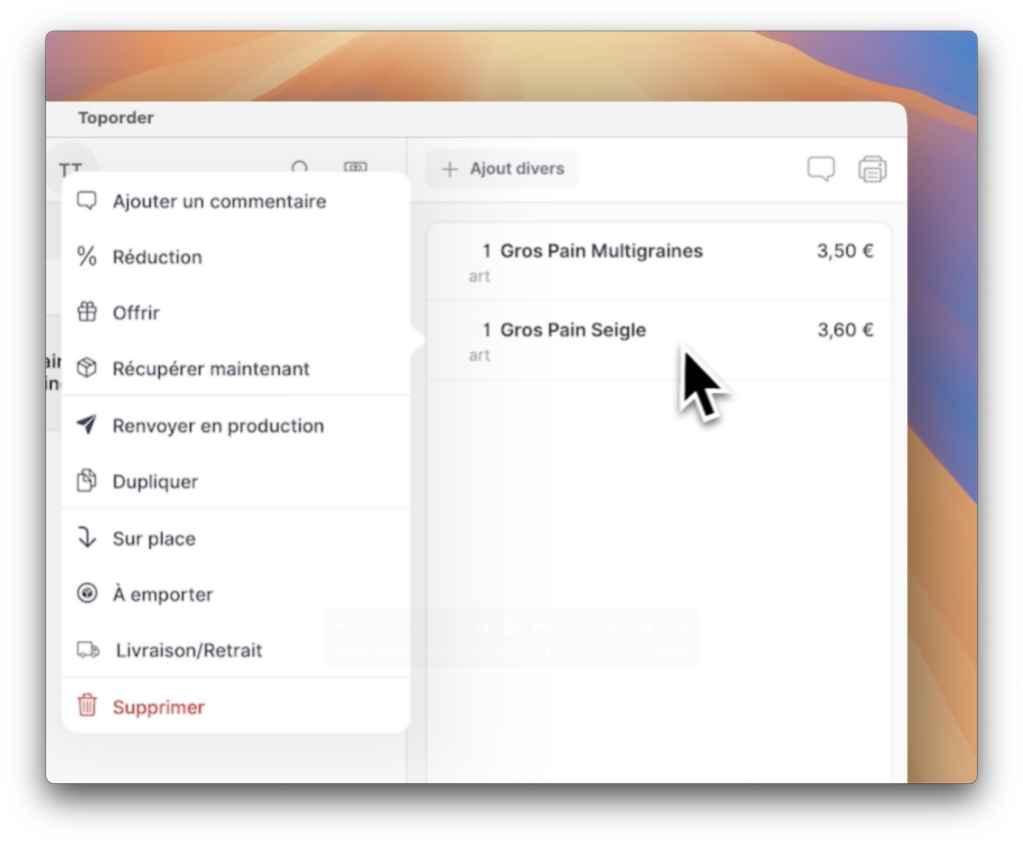Open search with the magnifier icon

[300, 169]
